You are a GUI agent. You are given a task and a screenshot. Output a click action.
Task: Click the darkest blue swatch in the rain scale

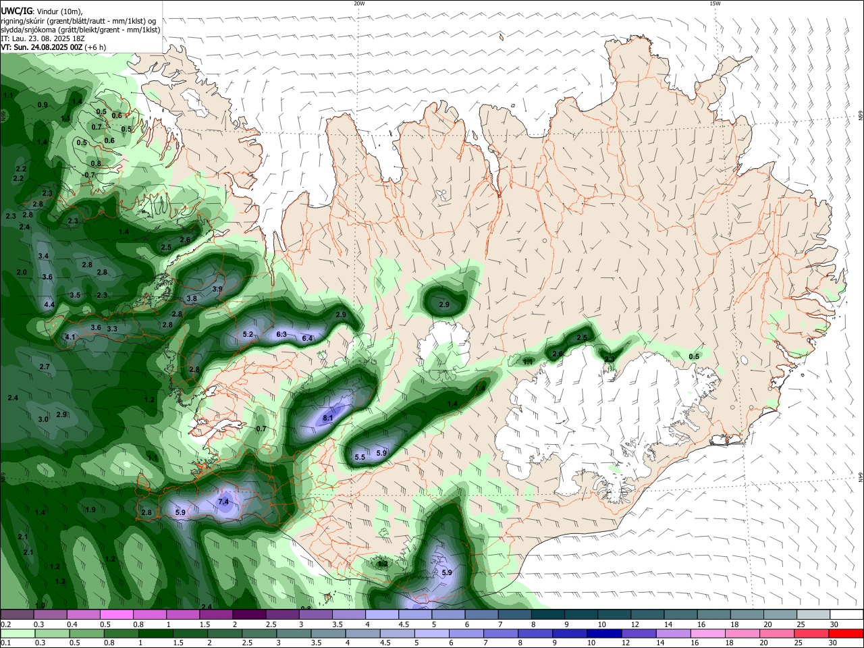point(603,633)
